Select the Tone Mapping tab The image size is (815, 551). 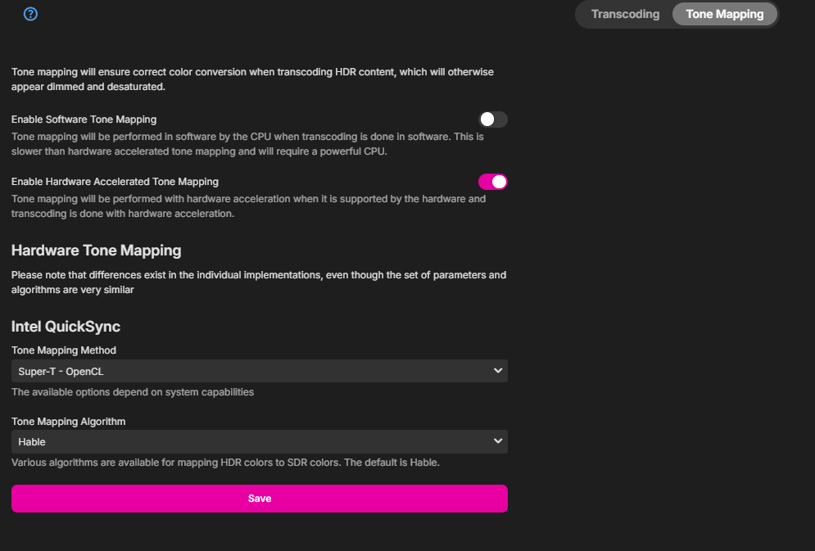[724, 14]
